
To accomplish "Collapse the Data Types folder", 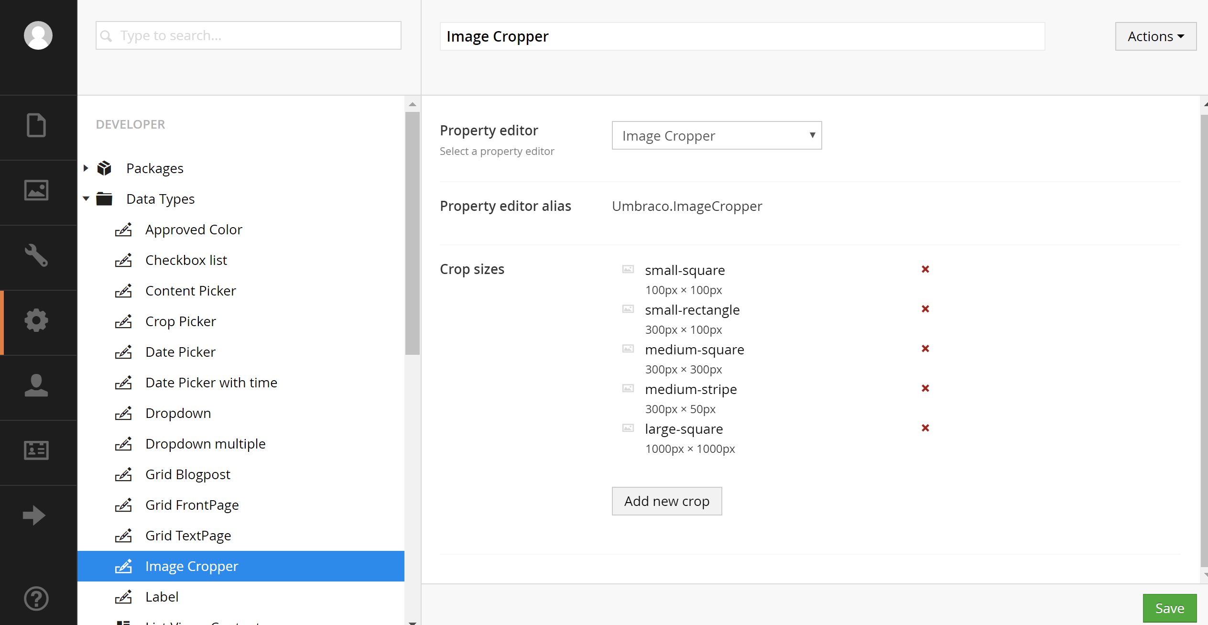I will pyautogui.click(x=86, y=199).
